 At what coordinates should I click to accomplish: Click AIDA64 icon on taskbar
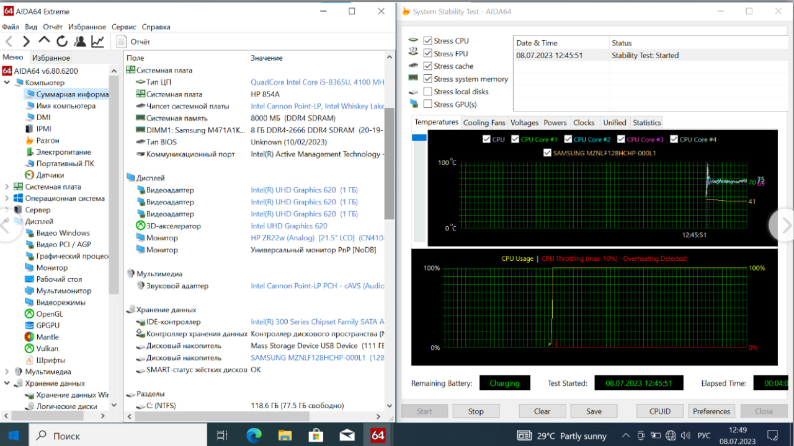(378, 435)
